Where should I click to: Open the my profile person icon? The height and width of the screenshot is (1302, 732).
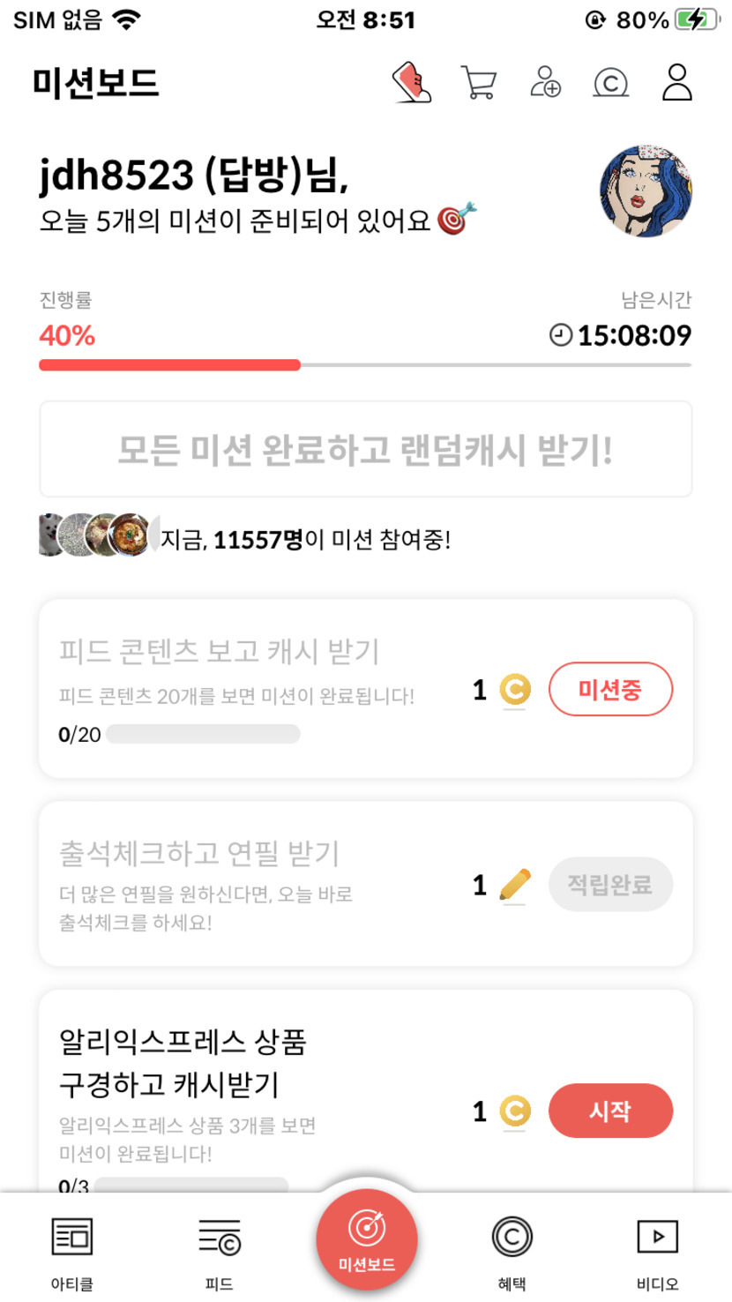[676, 82]
